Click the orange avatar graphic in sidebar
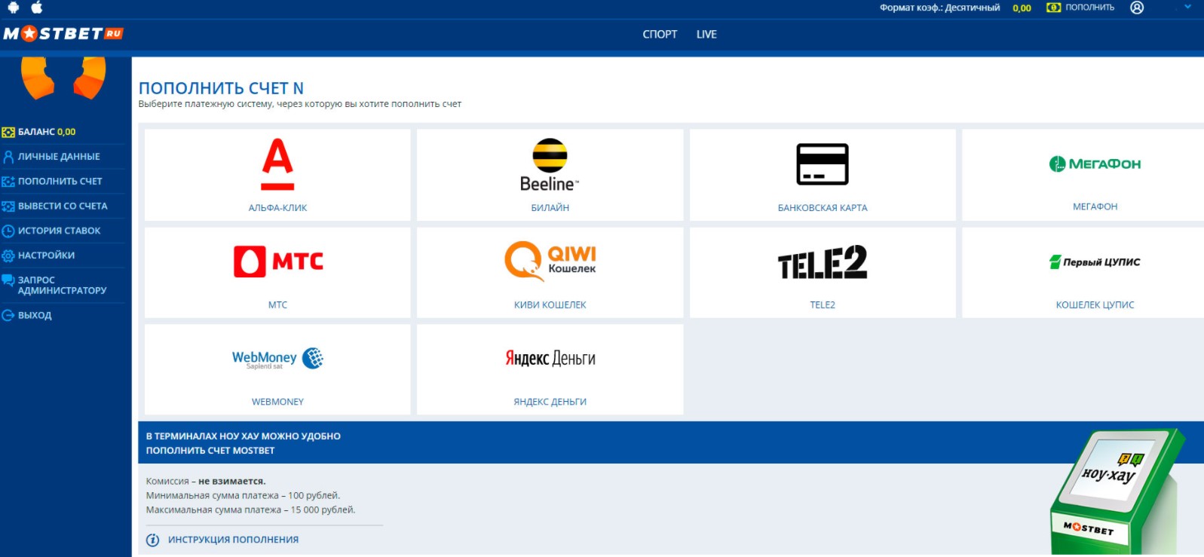This screenshot has width=1204, height=557. [x=64, y=78]
